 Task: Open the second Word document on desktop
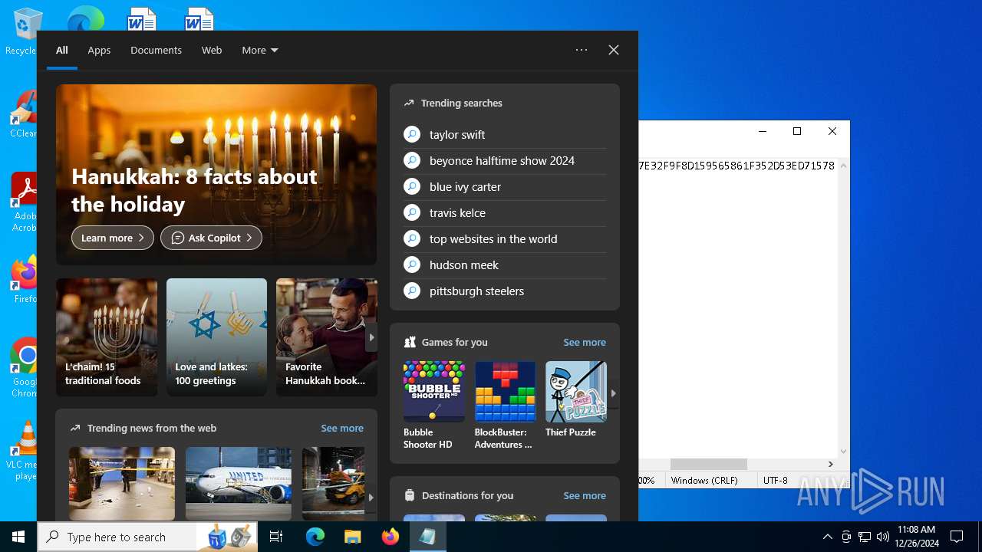point(199,18)
